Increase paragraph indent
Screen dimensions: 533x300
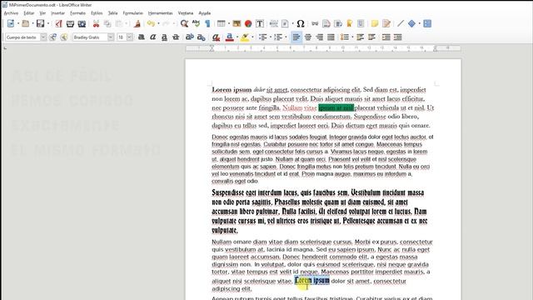386,37
